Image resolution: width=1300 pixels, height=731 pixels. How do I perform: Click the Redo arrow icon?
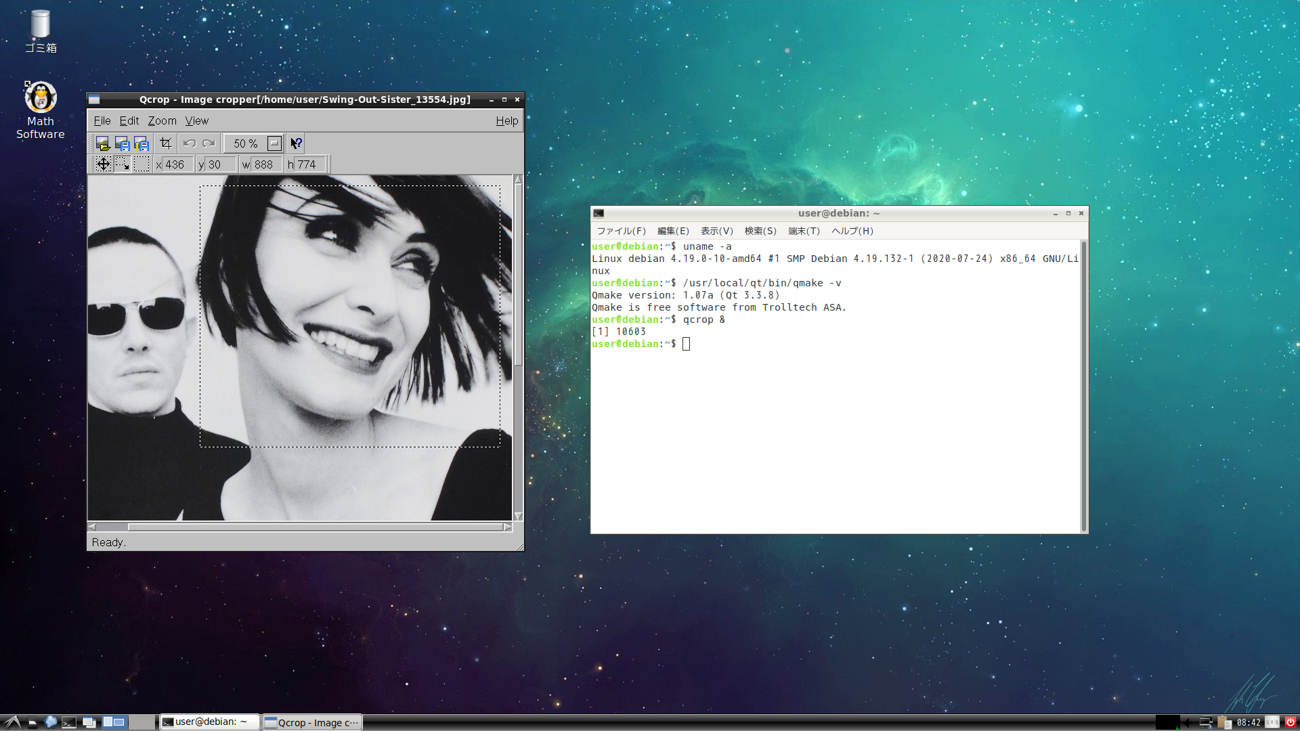pyautogui.click(x=209, y=143)
